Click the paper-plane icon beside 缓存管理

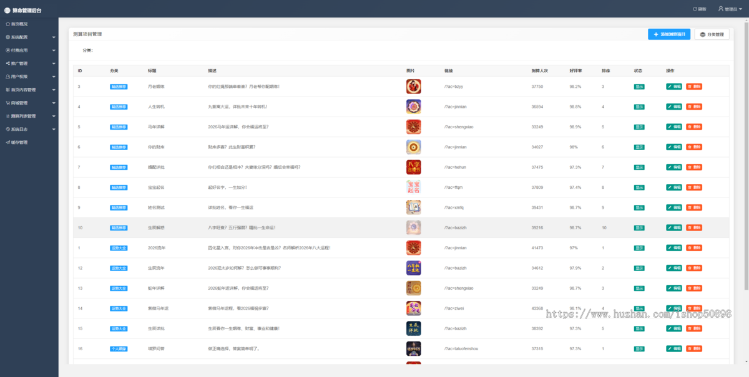[7, 142]
